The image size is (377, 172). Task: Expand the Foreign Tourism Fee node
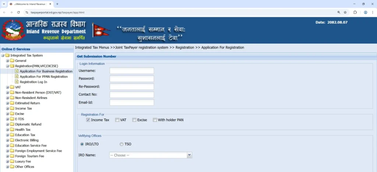(x=7, y=156)
